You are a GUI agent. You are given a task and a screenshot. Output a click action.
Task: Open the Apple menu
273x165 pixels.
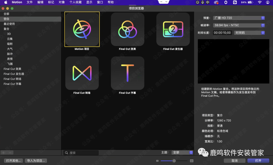pos(6,2)
